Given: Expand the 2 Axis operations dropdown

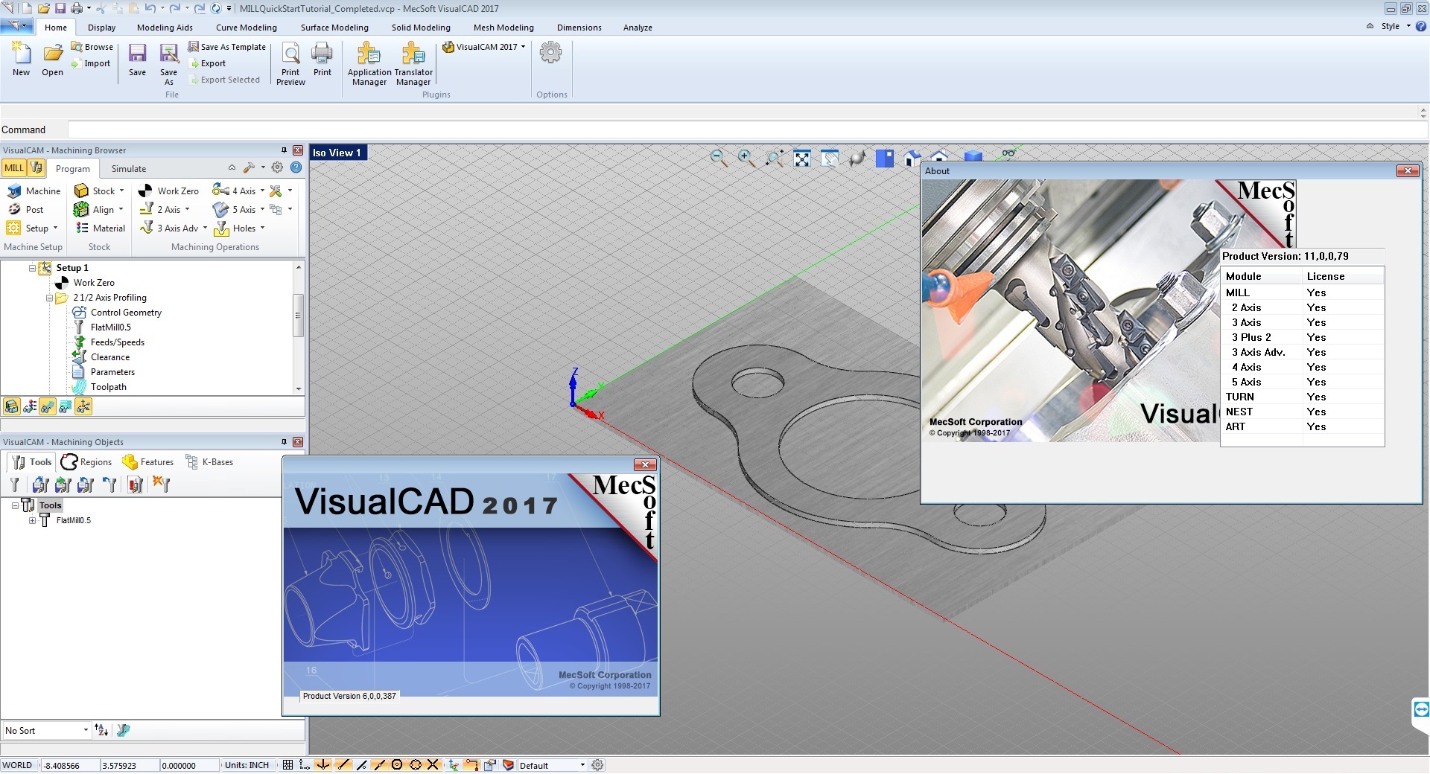Looking at the screenshot, I should pyautogui.click(x=187, y=210).
